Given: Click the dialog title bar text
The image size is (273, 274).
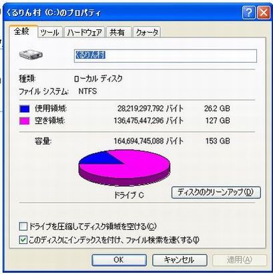Looking at the screenshot, I should tap(53, 13).
